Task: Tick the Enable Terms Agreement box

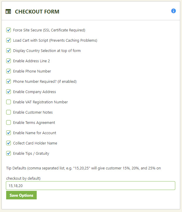Action: [9, 122]
